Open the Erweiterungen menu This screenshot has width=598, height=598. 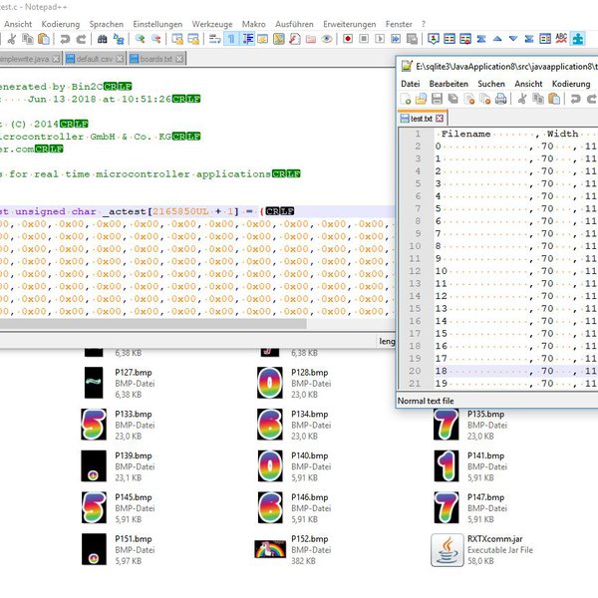(349, 23)
